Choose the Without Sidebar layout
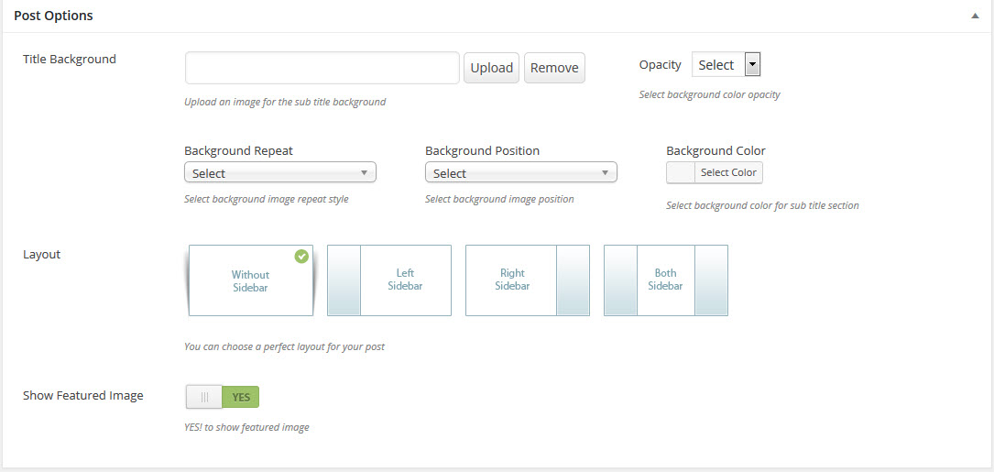994x472 pixels. pos(250,280)
